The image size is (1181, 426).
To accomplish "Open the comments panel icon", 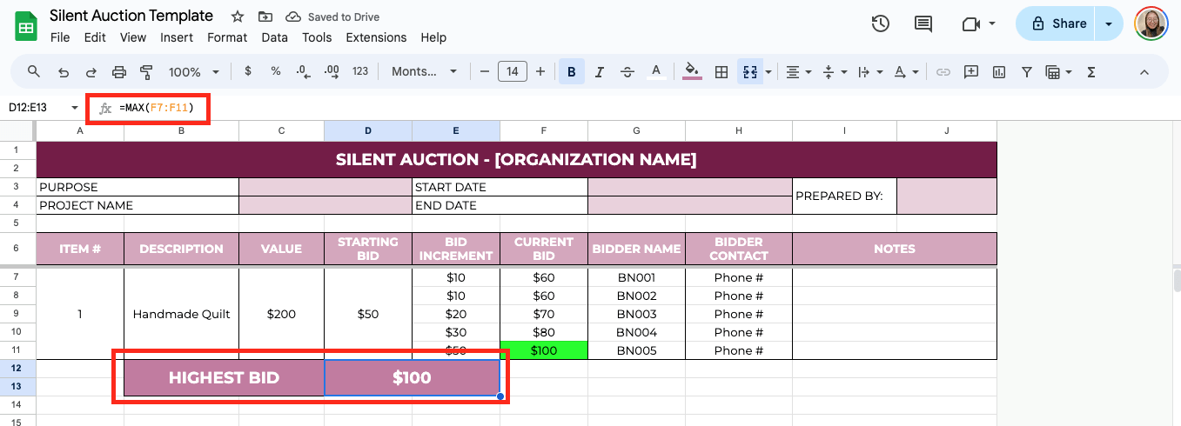I will click(923, 23).
